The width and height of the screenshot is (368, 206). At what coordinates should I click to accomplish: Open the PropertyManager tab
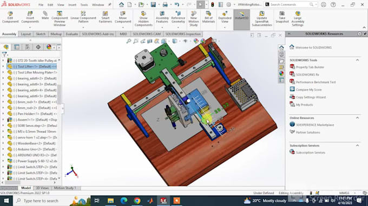17,47
